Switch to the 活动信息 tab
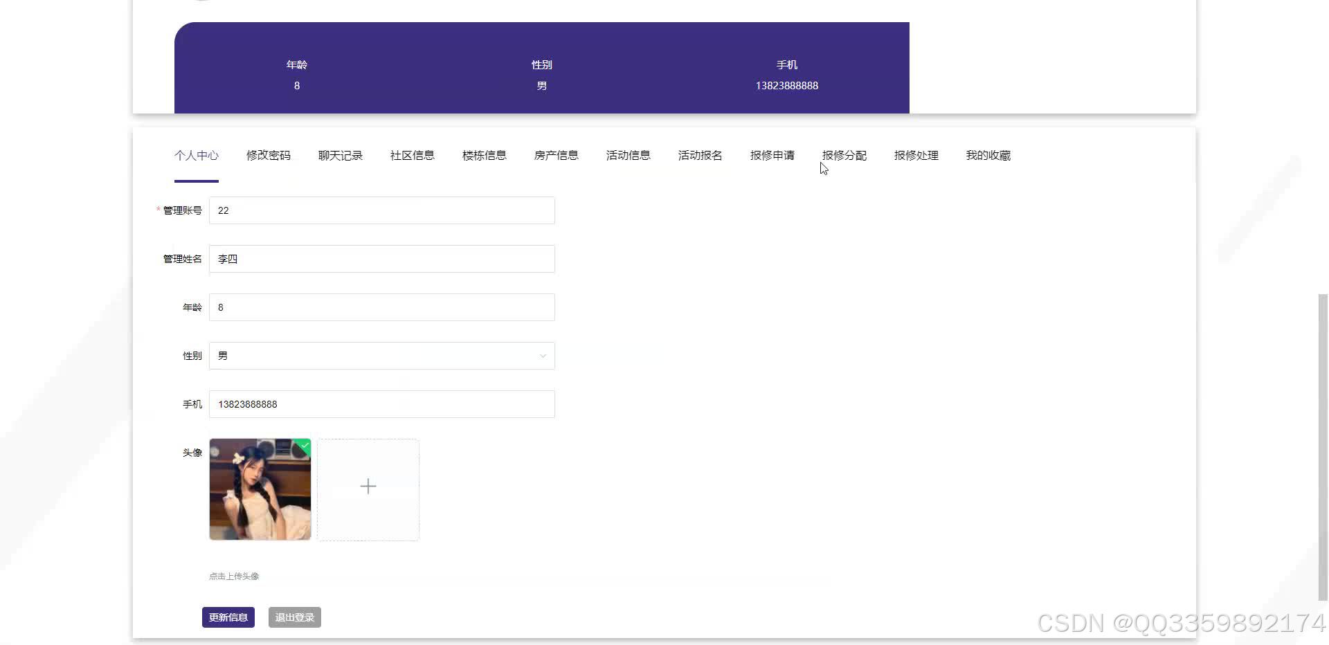The image size is (1329, 645). point(629,156)
